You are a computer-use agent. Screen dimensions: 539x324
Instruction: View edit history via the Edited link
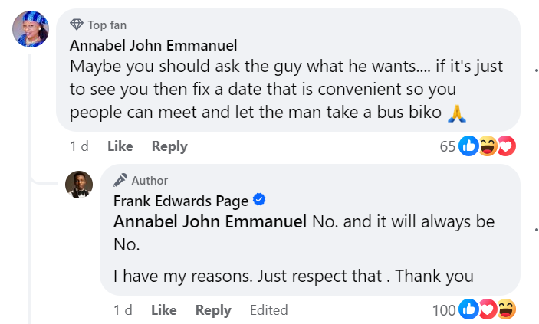click(x=268, y=309)
